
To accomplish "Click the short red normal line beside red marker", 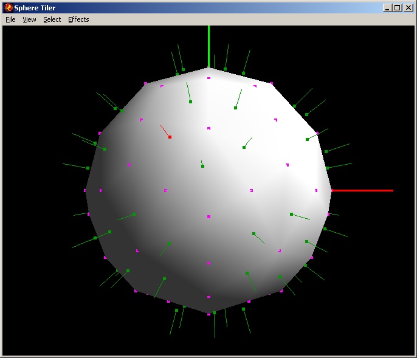I will tap(164, 130).
